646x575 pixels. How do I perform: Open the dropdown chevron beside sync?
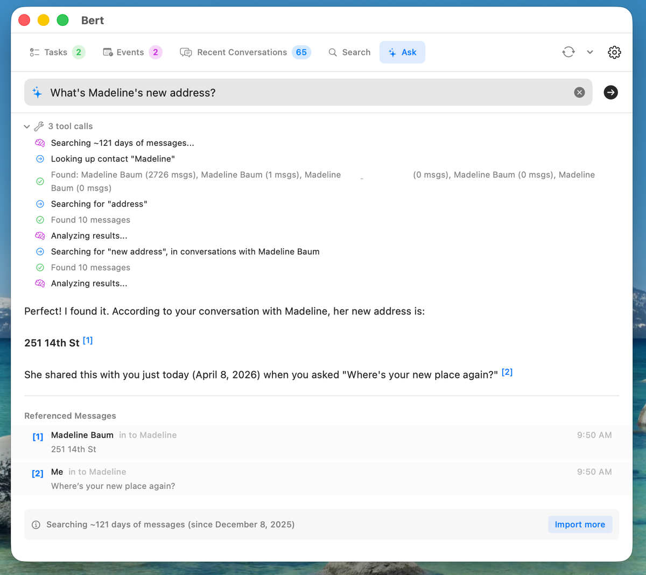click(590, 52)
